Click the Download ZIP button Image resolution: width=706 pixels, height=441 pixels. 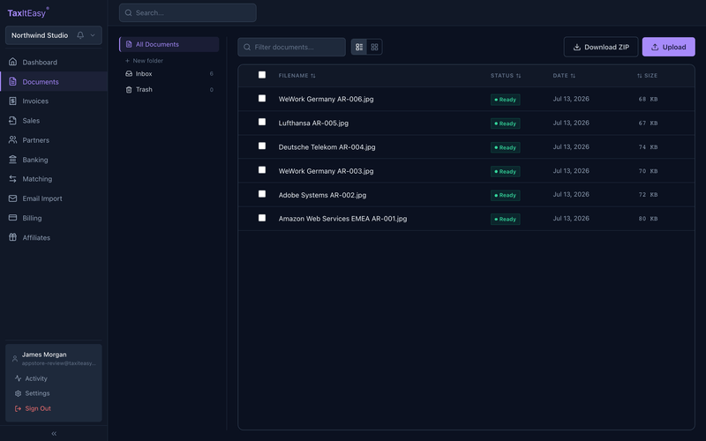click(601, 47)
